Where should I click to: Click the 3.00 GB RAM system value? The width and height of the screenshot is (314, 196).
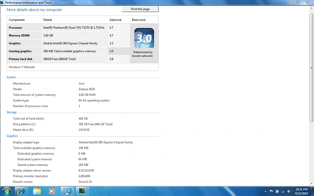(x=87, y=95)
